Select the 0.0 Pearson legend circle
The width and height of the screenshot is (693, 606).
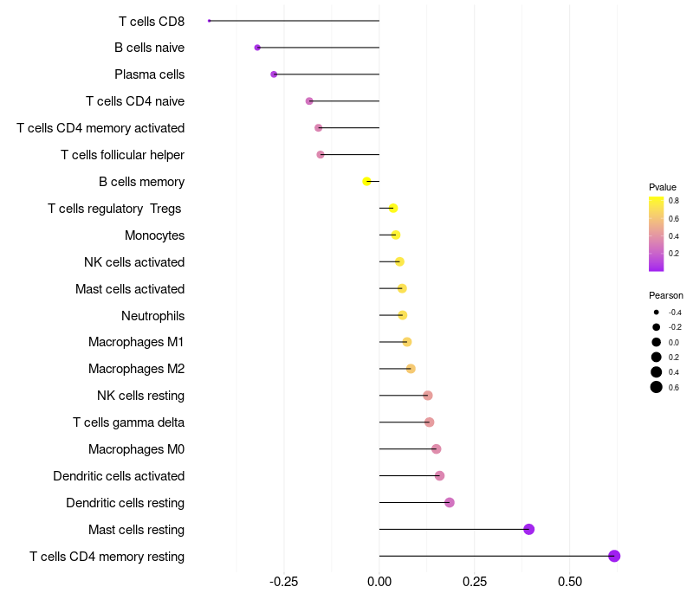[x=657, y=342]
